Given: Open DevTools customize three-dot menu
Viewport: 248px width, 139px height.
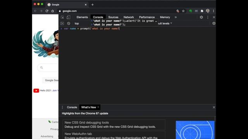Looking at the screenshot, I should click(208, 17).
